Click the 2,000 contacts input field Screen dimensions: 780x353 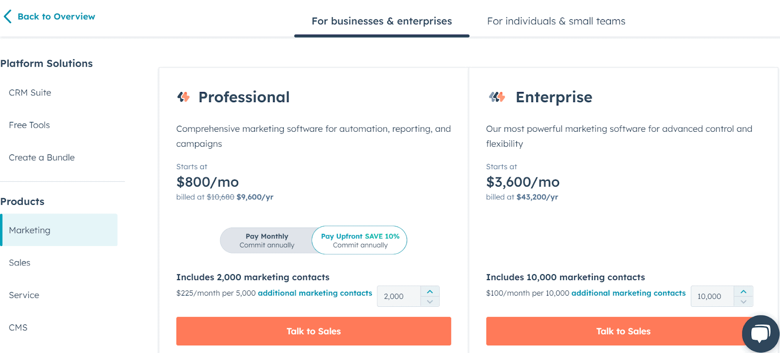tap(398, 296)
